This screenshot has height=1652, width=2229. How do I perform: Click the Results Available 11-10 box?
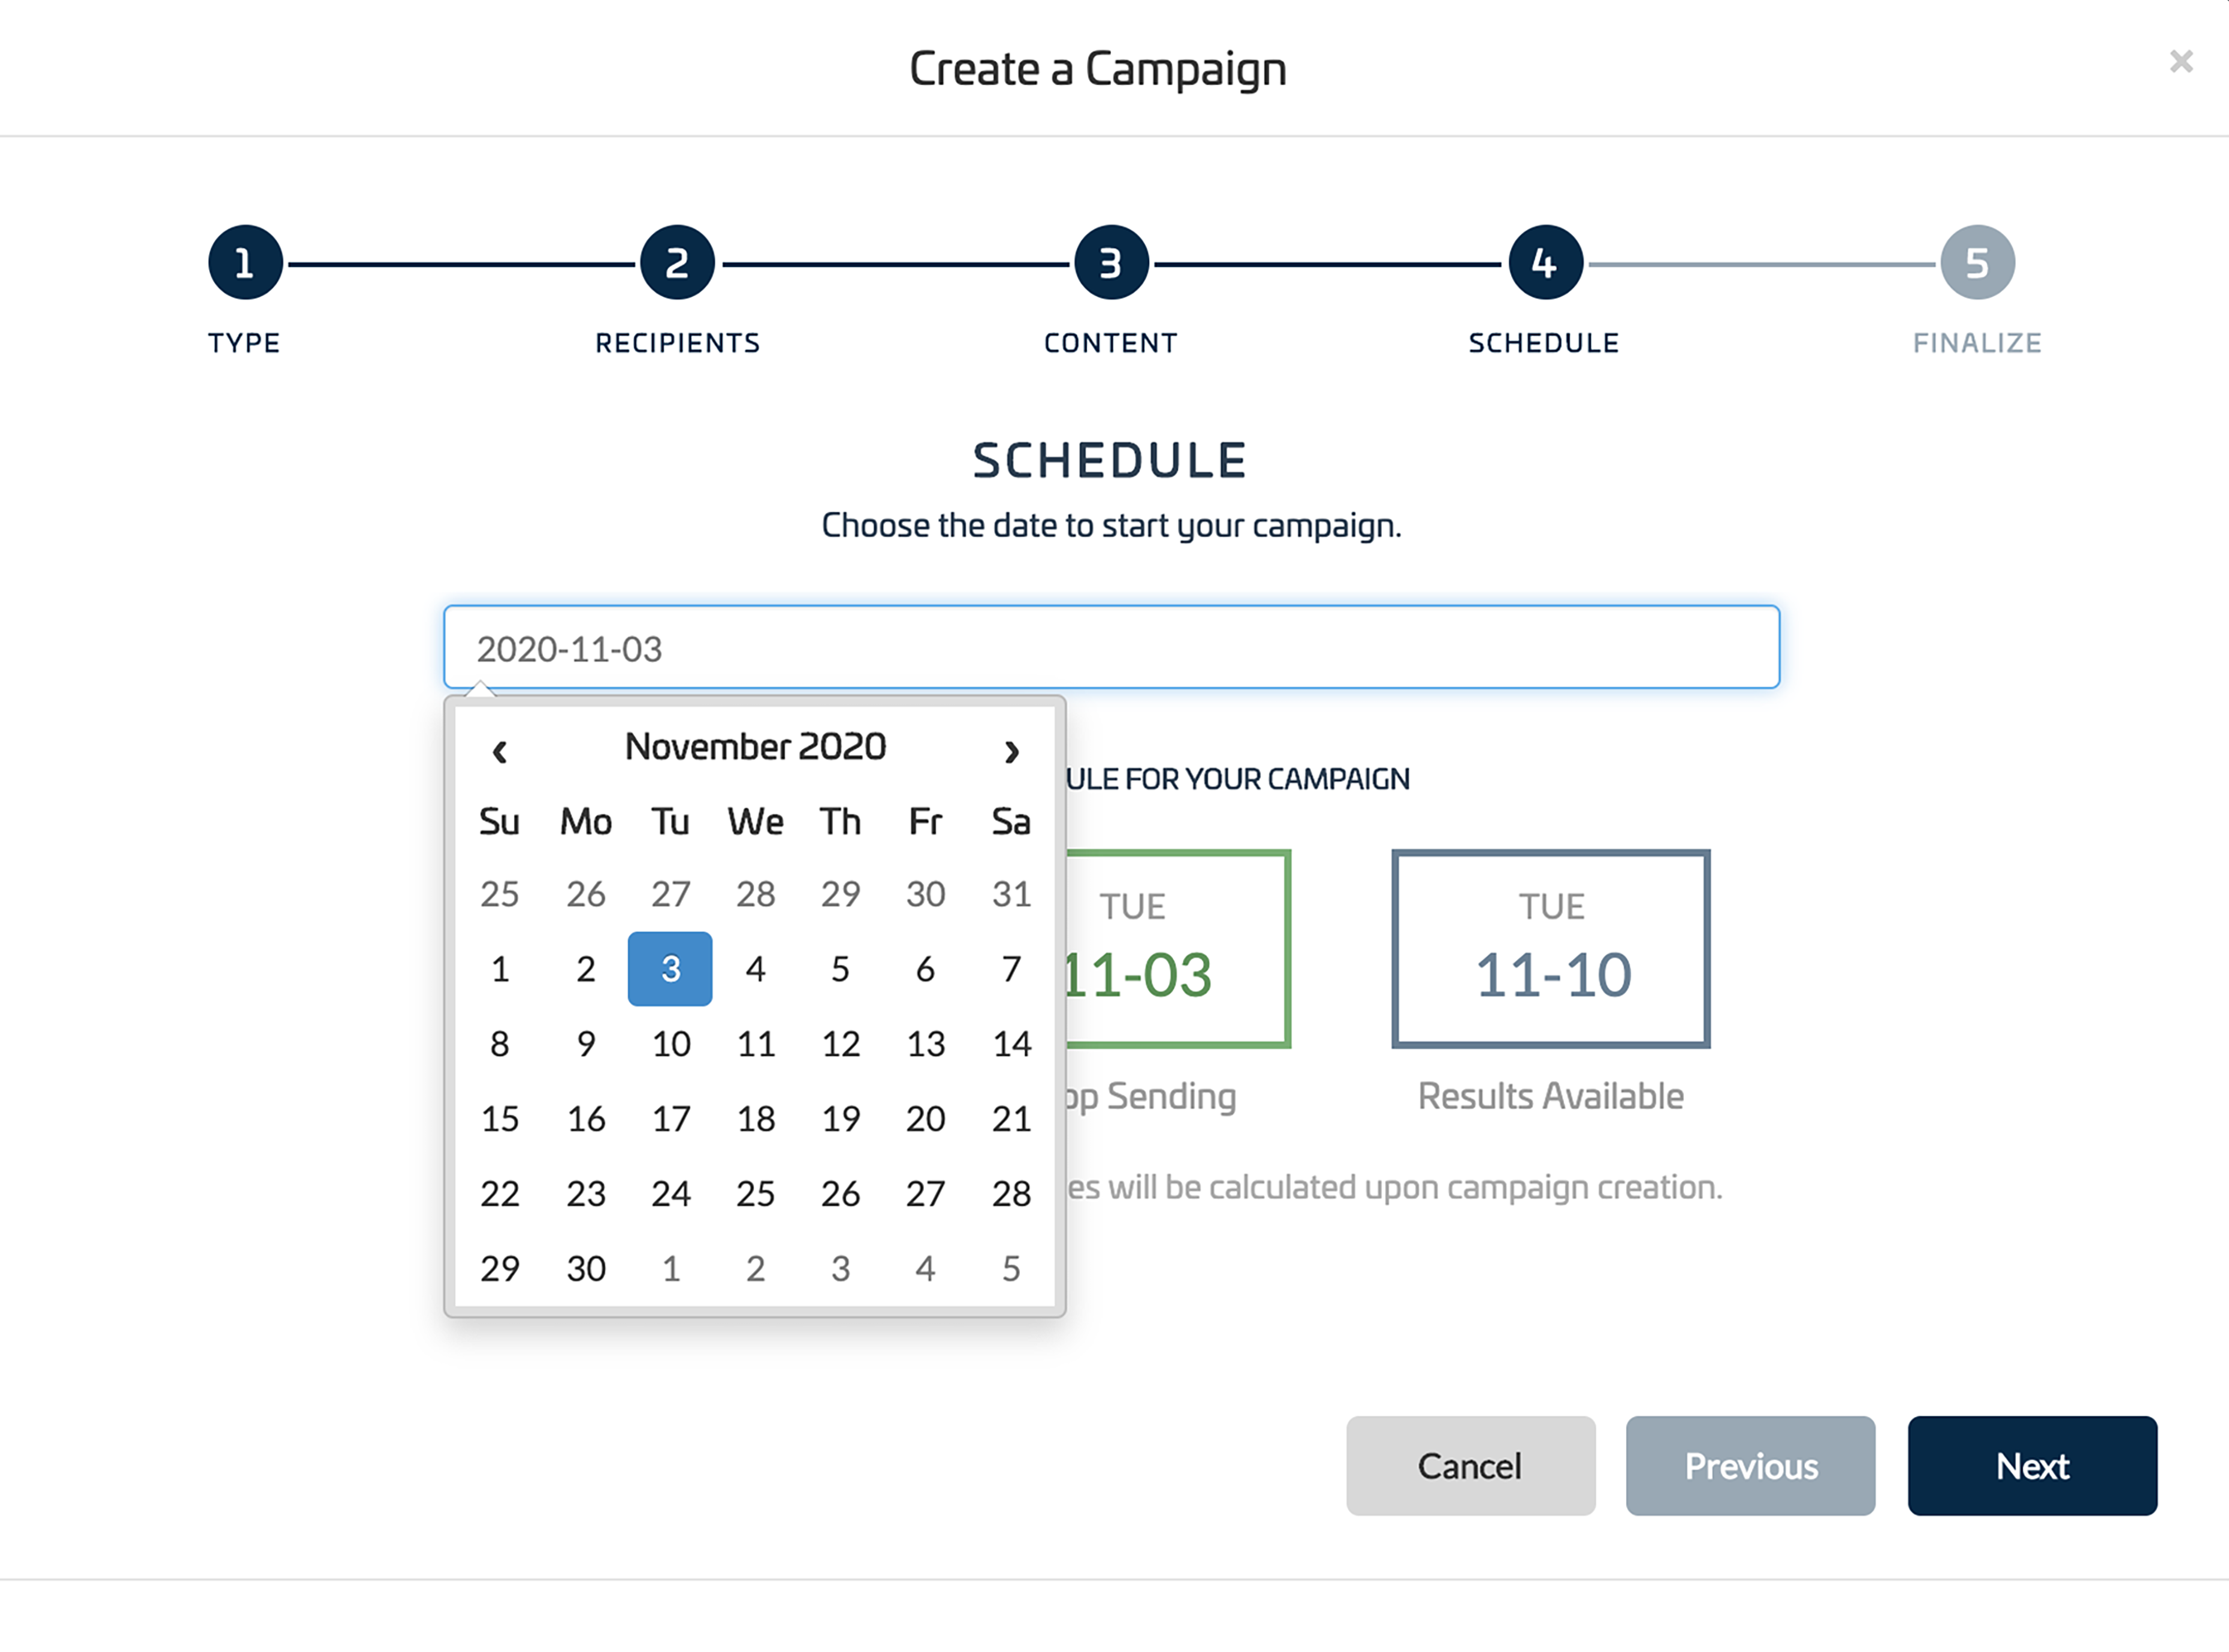click(x=1550, y=949)
